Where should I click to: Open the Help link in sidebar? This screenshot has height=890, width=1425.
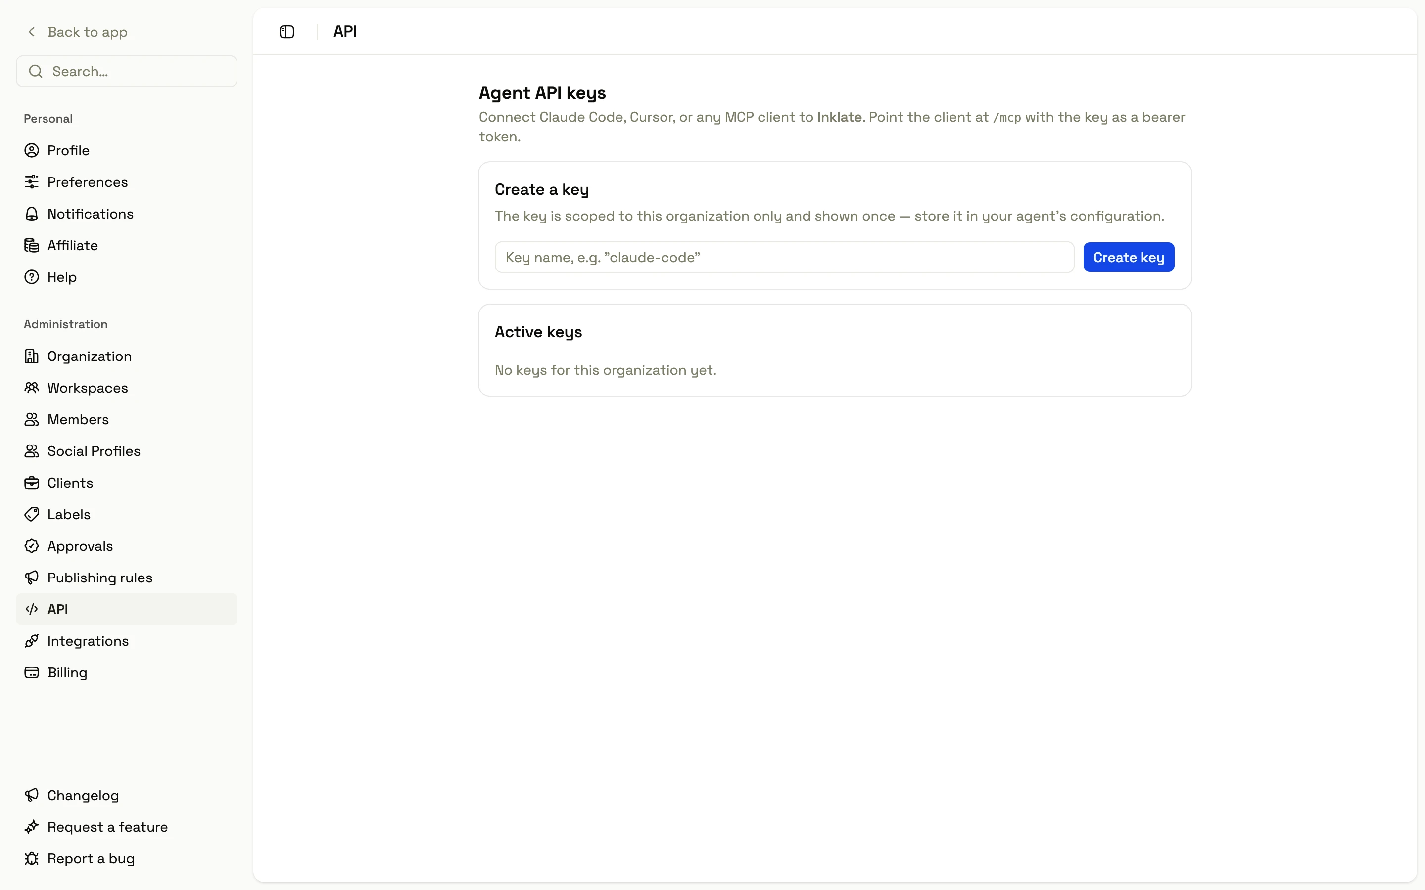tap(127, 277)
